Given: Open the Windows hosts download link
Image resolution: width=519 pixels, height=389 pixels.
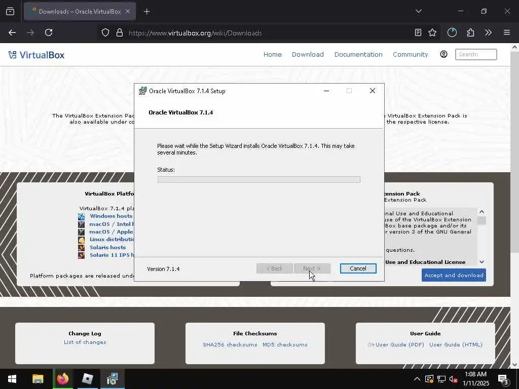Looking at the screenshot, I should click(111, 216).
